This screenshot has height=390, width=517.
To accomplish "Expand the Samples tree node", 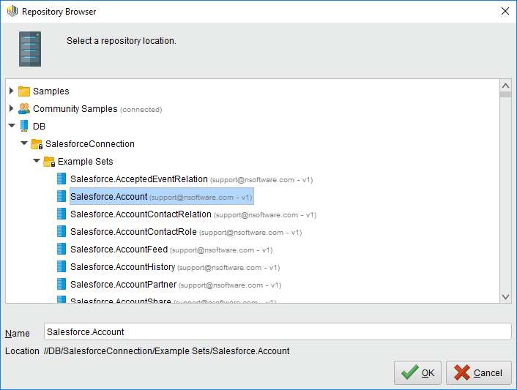I will (x=11, y=91).
